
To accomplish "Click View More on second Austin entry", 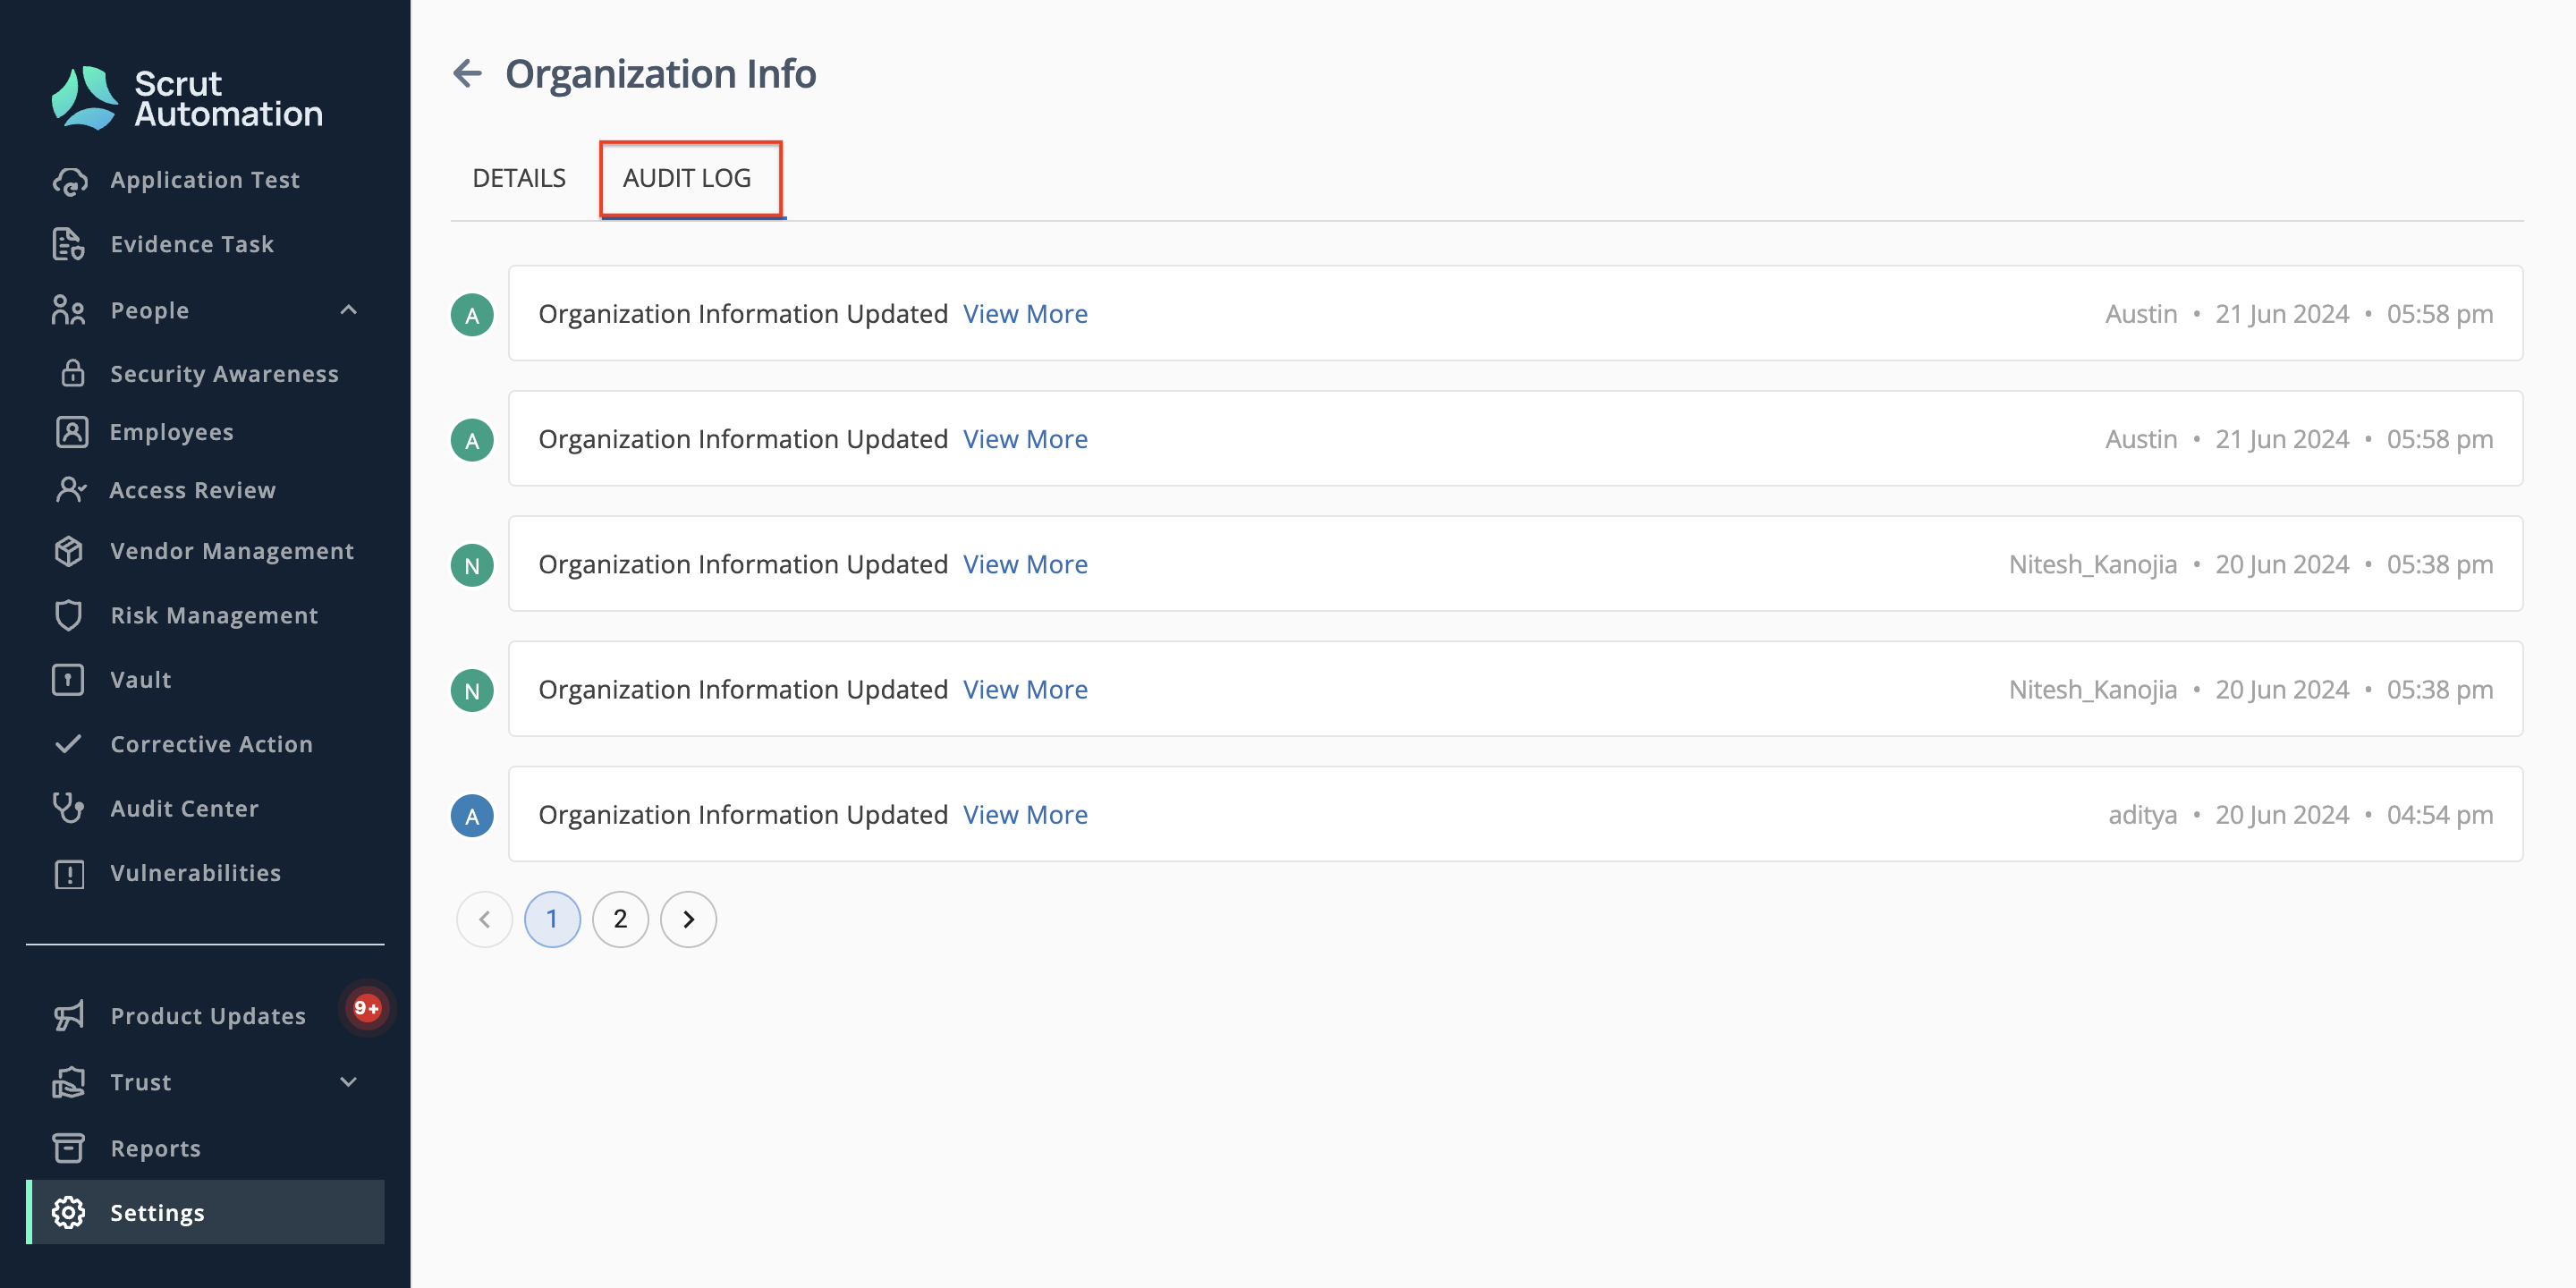I will (x=1025, y=439).
